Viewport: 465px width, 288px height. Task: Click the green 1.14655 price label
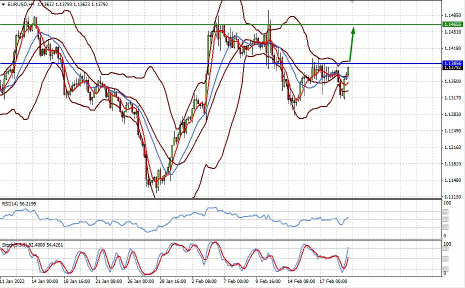pos(453,24)
